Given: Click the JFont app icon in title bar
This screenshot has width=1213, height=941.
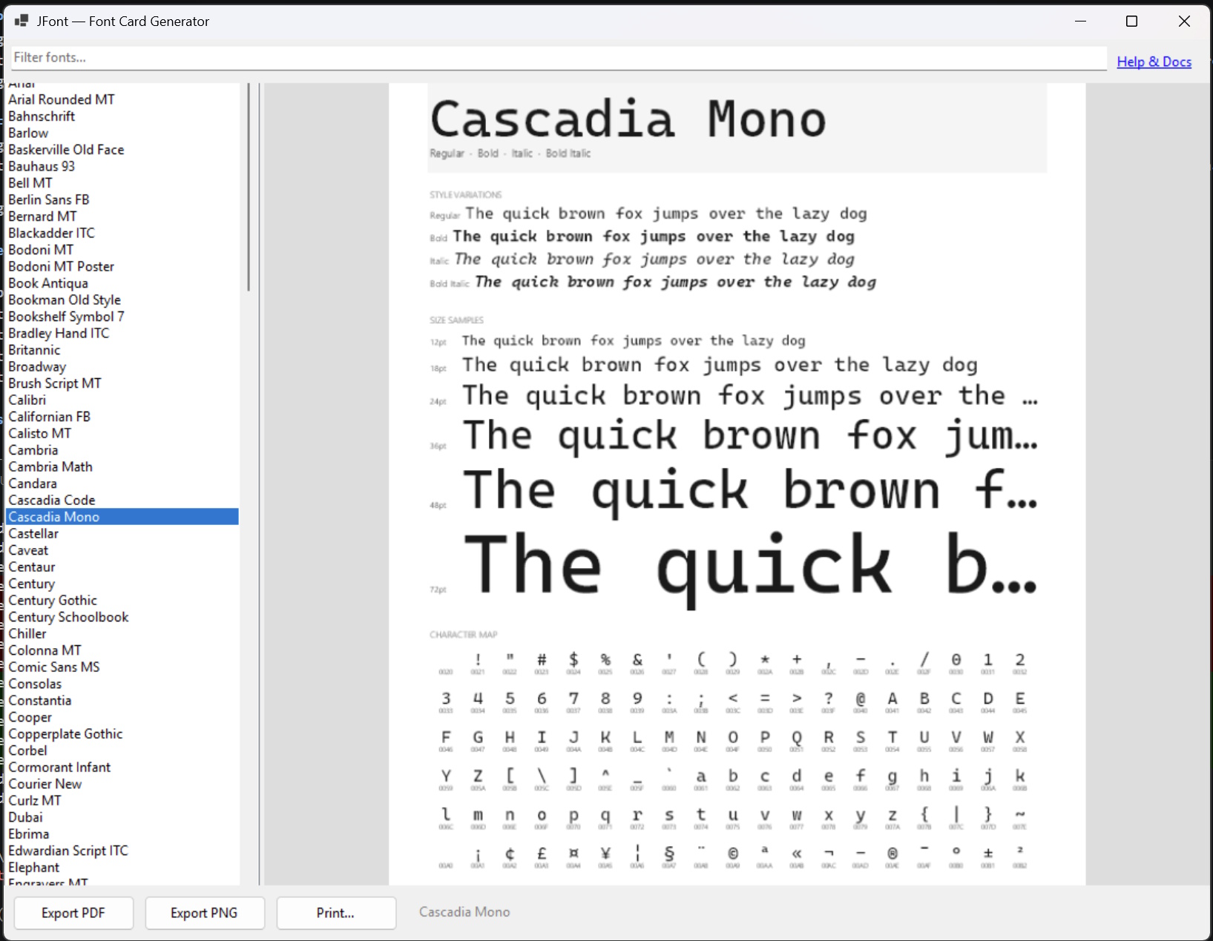Looking at the screenshot, I should click(x=22, y=21).
